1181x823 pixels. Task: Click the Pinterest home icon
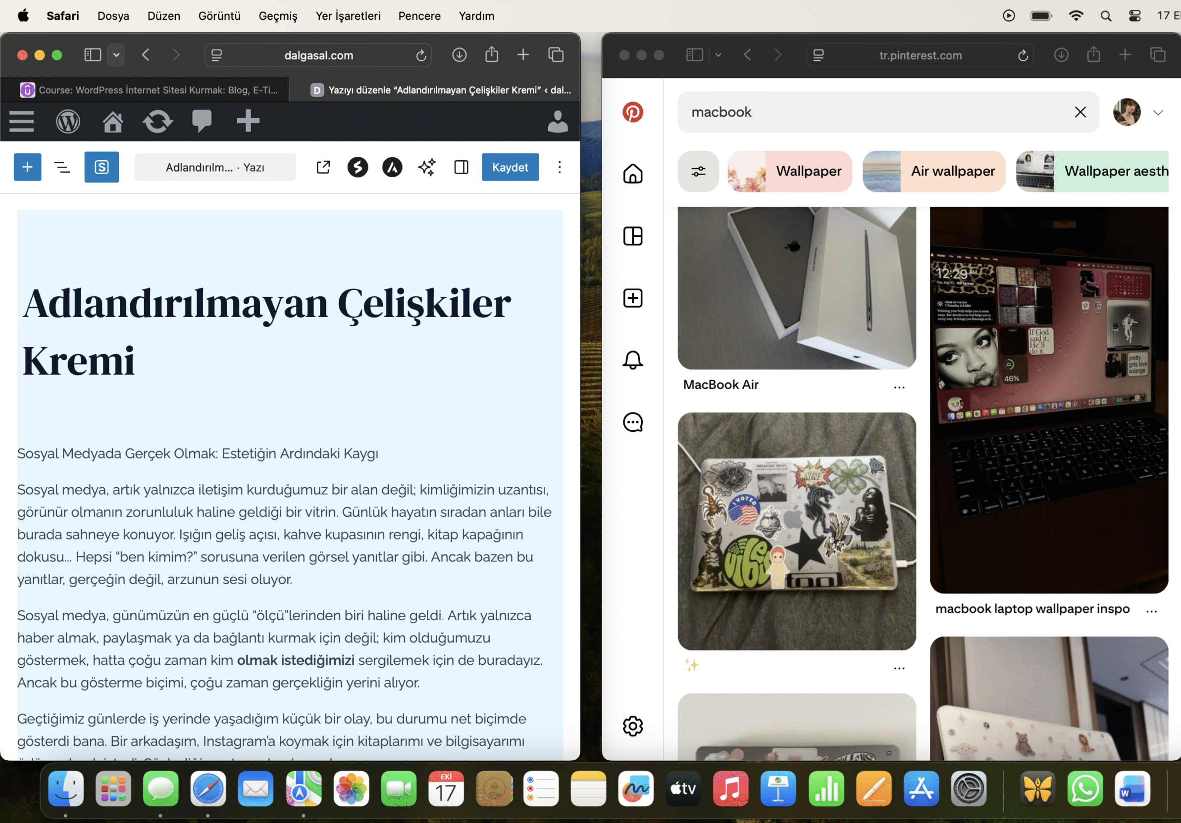pyautogui.click(x=633, y=174)
